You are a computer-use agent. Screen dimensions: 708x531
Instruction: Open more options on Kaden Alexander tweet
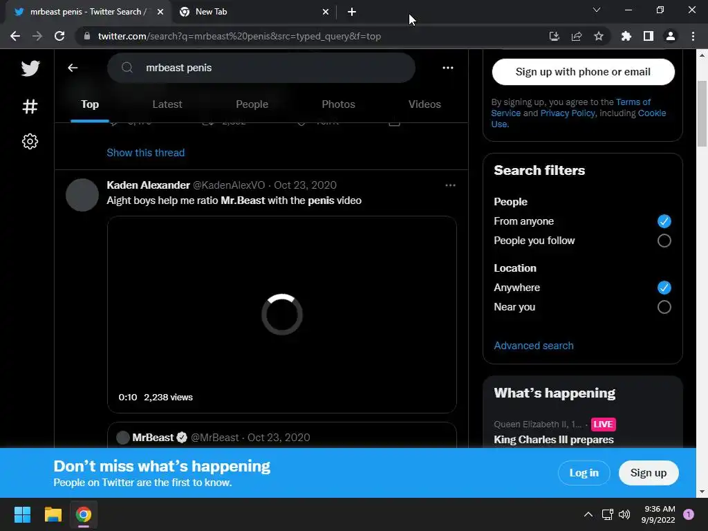[x=450, y=185]
